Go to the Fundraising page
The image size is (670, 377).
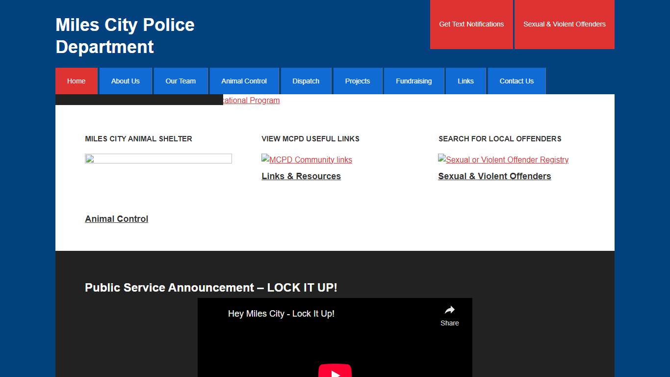413,81
